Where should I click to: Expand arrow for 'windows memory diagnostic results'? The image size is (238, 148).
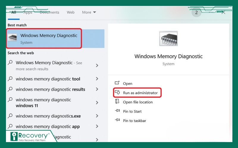(x=97, y=89)
